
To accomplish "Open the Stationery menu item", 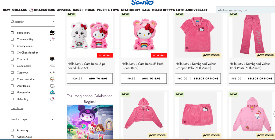I will coord(131,10).
